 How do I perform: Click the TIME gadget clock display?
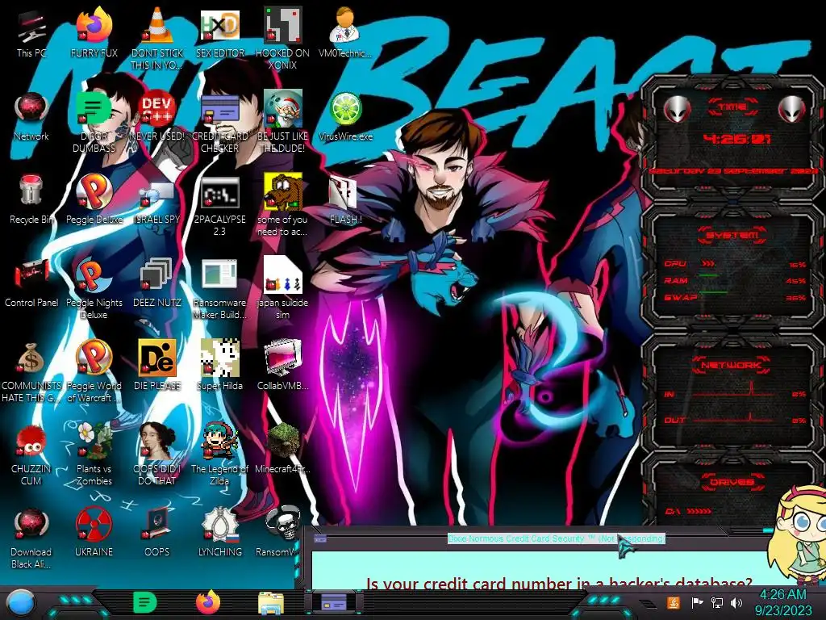737,139
